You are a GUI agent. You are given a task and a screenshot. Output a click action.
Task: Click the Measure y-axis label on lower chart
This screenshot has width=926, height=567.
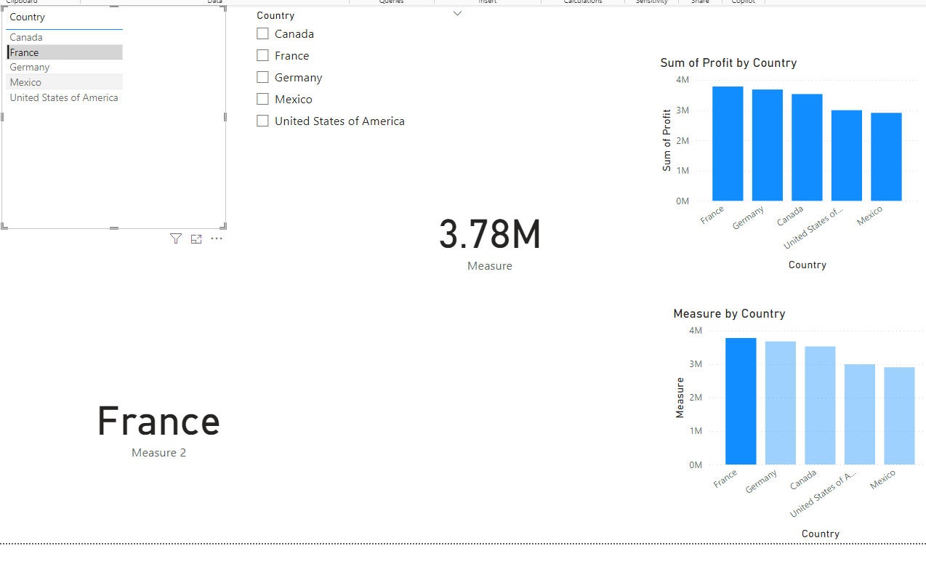click(x=680, y=398)
